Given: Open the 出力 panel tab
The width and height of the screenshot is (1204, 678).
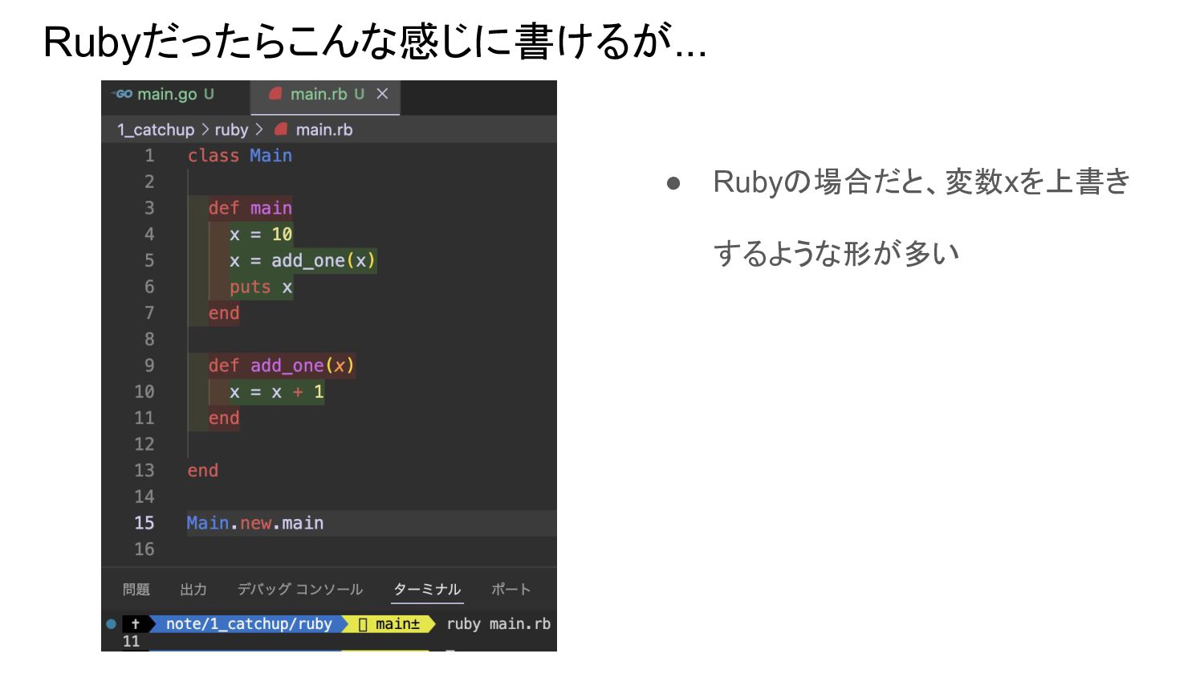Looking at the screenshot, I should (x=193, y=590).
